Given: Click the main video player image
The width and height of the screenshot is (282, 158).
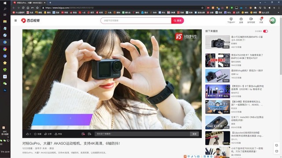Looking at the screenshot, I should [x=112, y=79].
